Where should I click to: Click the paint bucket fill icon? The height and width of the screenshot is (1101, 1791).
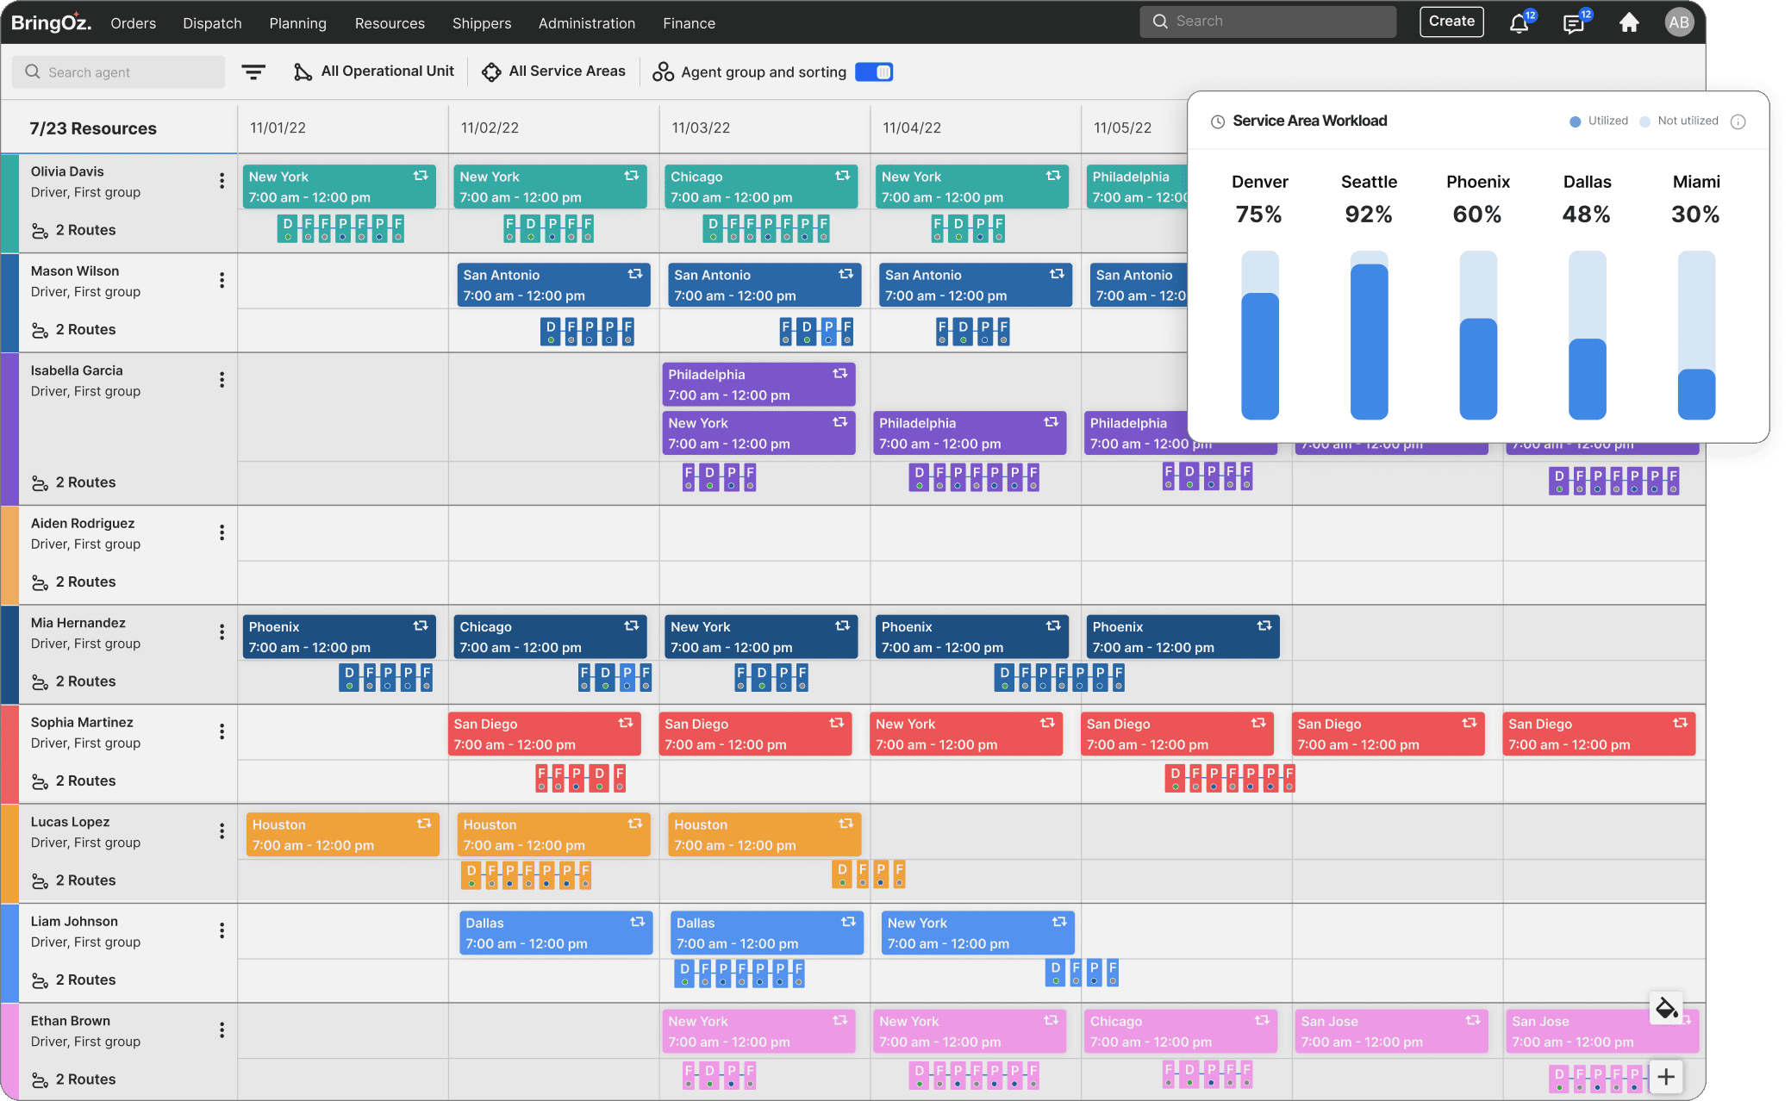pyautogui.click(x=1666, y=1008)
